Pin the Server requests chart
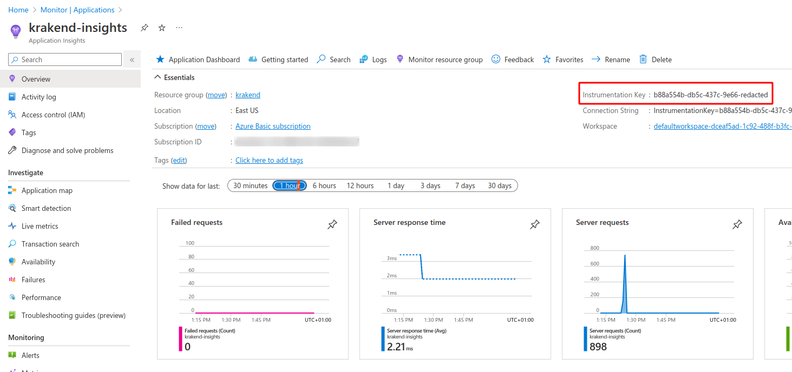Viewport: 792px width, 372px height. pos(737,224)
